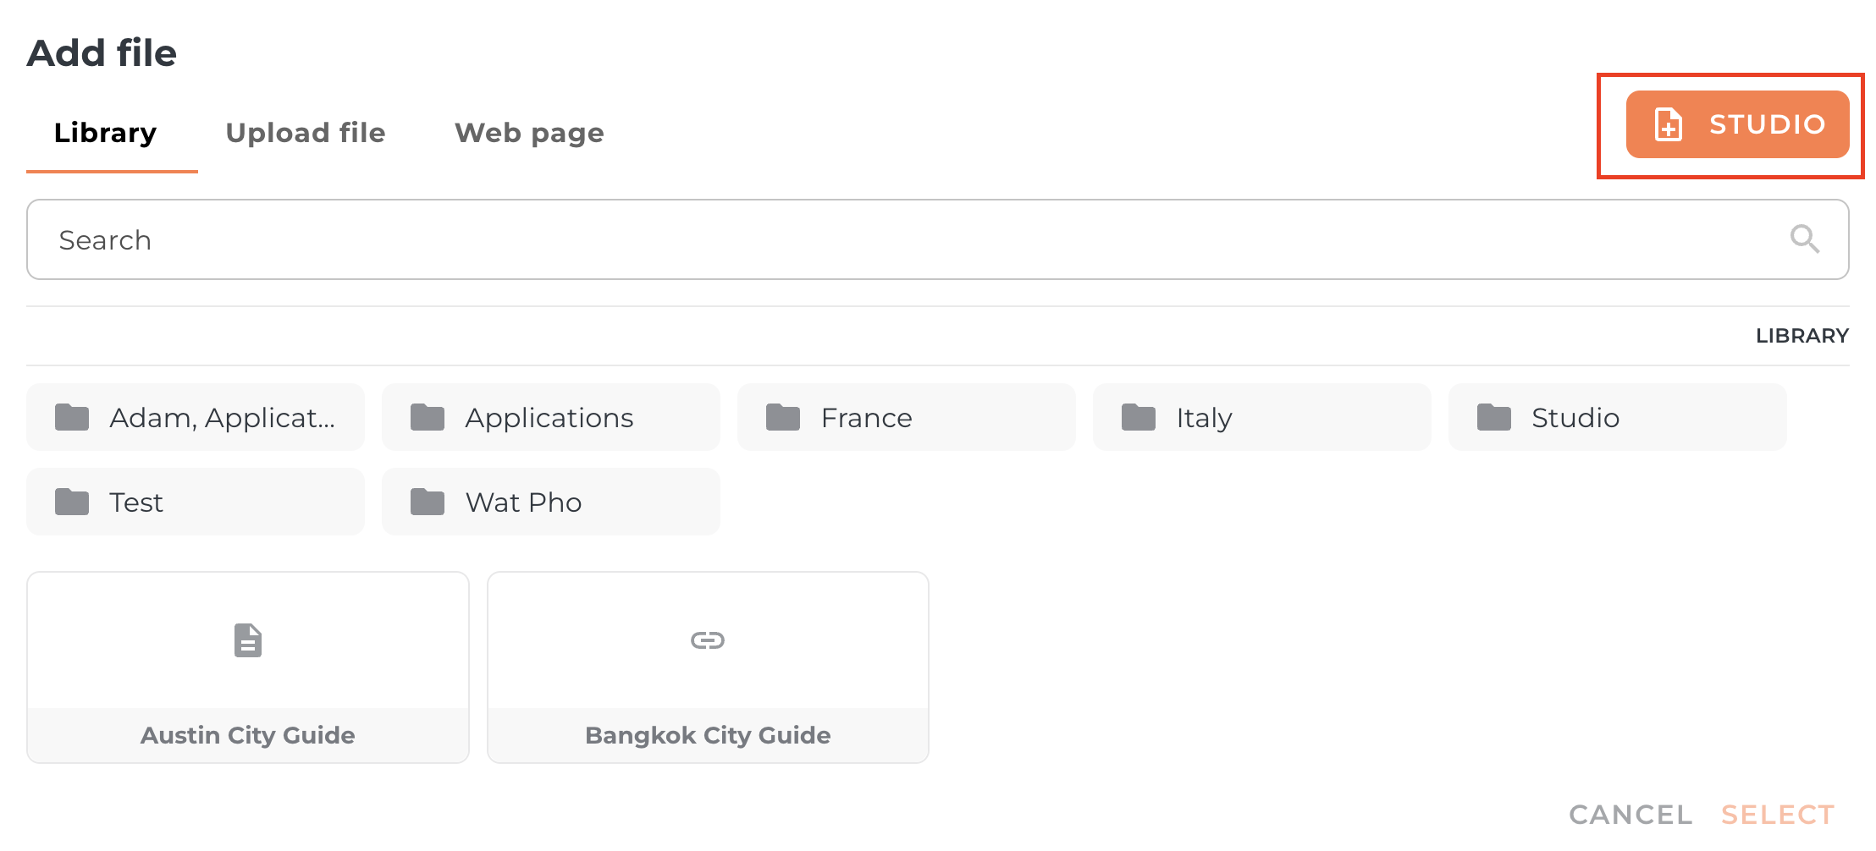
Task: Switch to the Upload file tab
Action: click(306, 134)
